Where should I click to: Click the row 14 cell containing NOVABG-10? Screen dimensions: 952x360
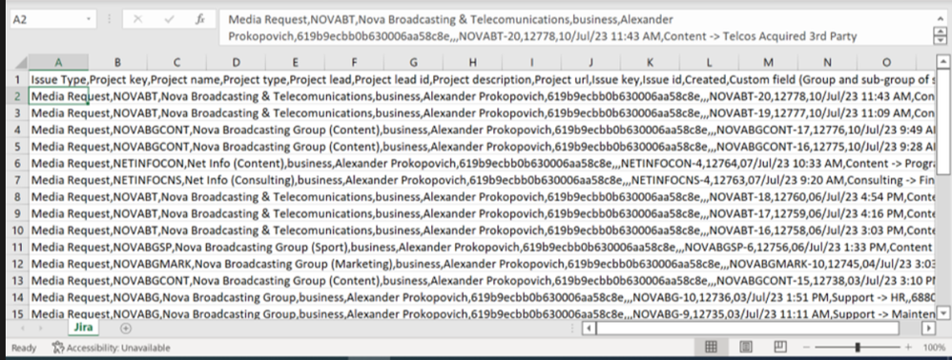pos(482,297)
